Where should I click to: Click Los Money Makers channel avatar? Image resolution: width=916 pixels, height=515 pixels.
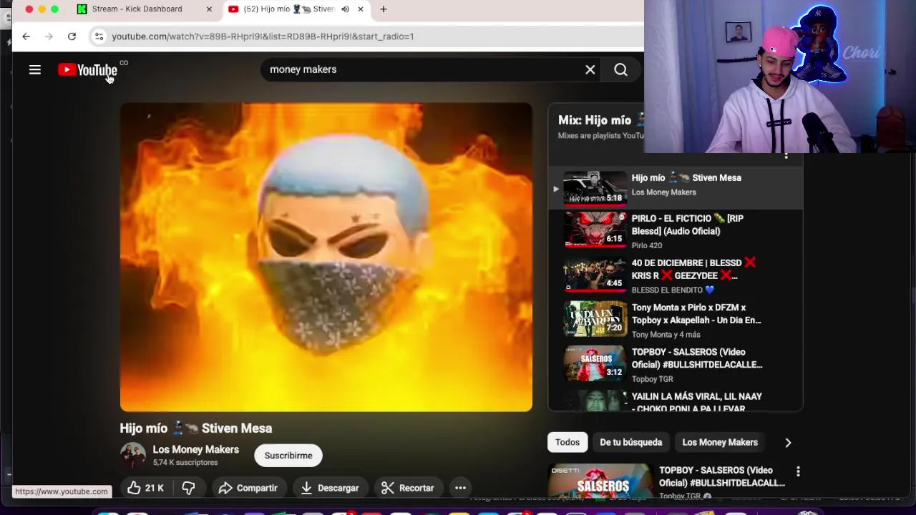click(x=132, y=456)
